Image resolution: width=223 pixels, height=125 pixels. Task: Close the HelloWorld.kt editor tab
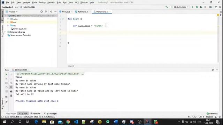click(x=110, y=11)
